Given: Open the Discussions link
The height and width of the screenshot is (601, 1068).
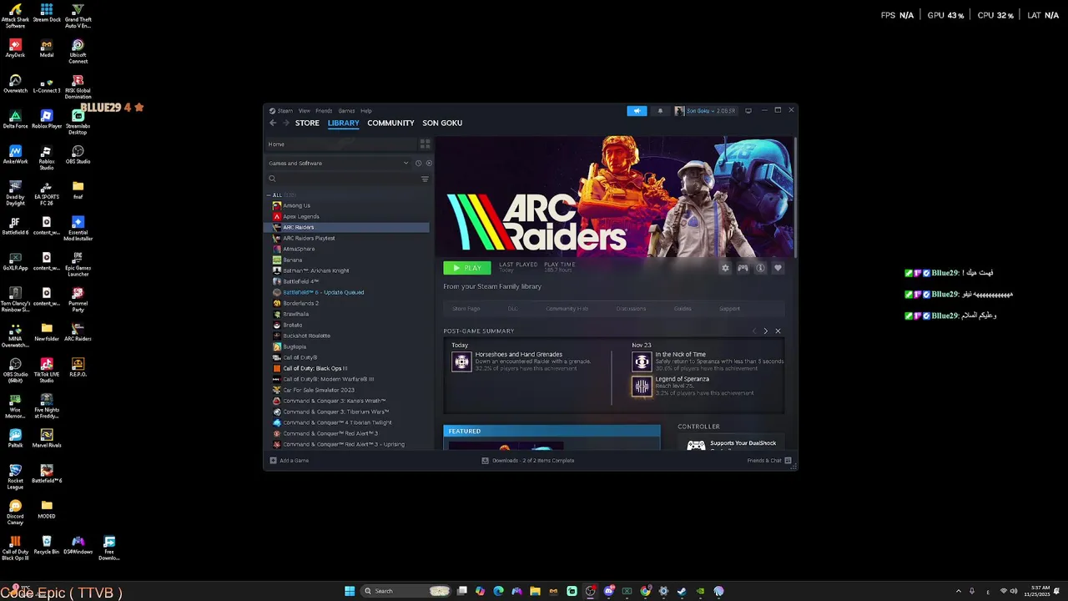Looking at the screenshot, I should point(631,309).
